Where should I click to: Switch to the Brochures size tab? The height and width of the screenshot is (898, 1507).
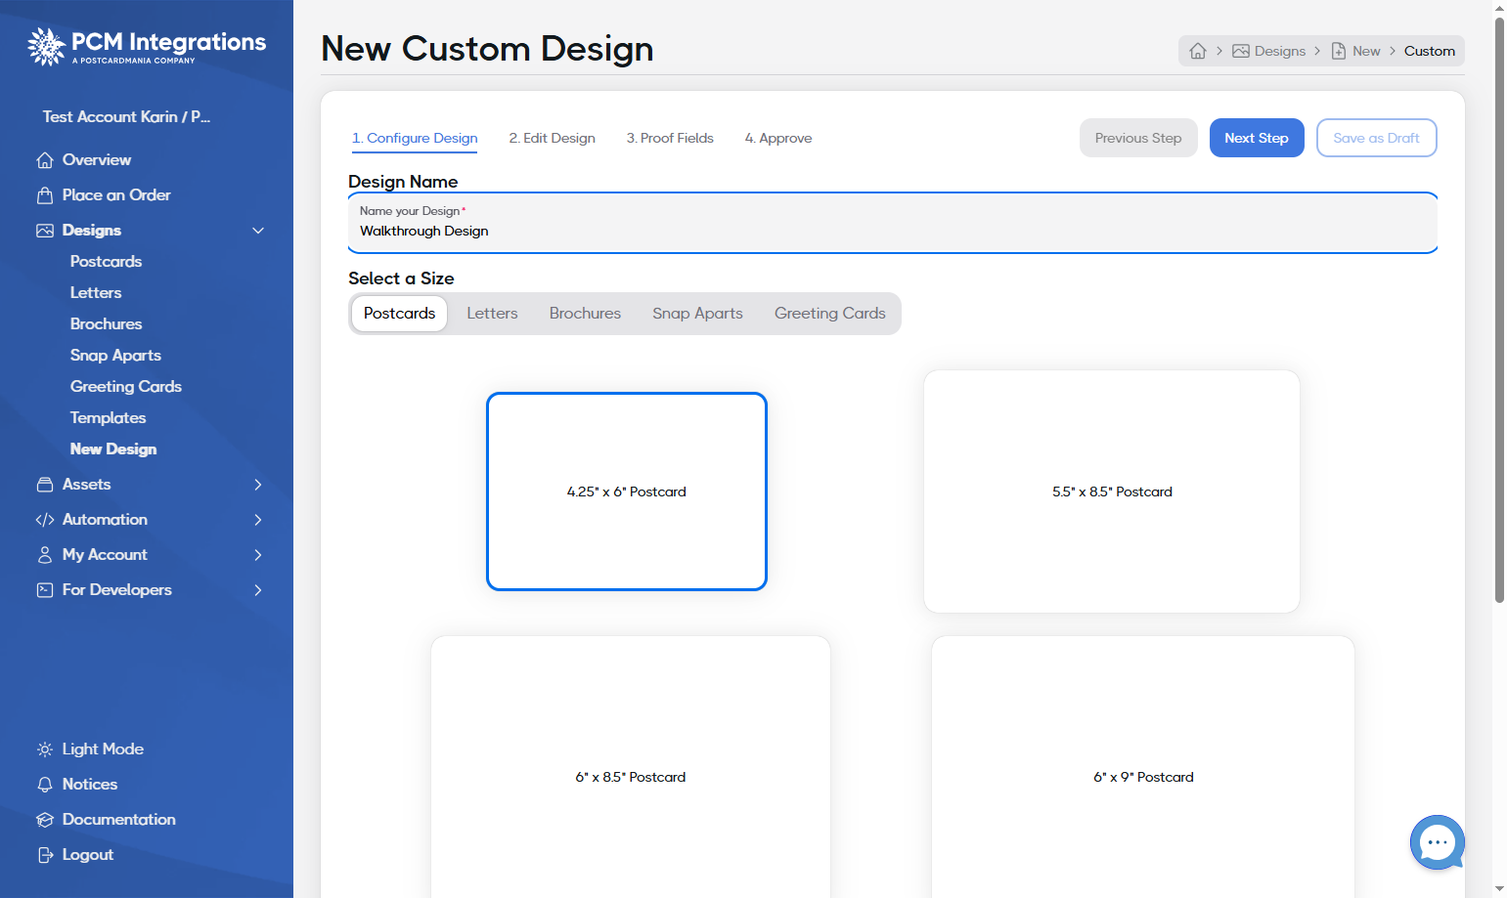point(585,314)
